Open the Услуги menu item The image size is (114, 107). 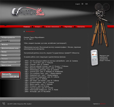click(x=38, y=27)
